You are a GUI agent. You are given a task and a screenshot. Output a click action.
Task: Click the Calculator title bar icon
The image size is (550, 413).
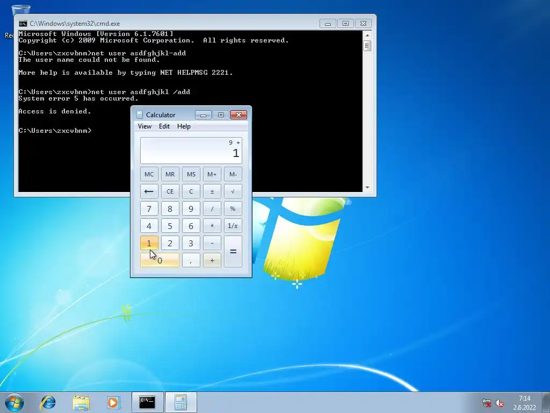point(140,115)
